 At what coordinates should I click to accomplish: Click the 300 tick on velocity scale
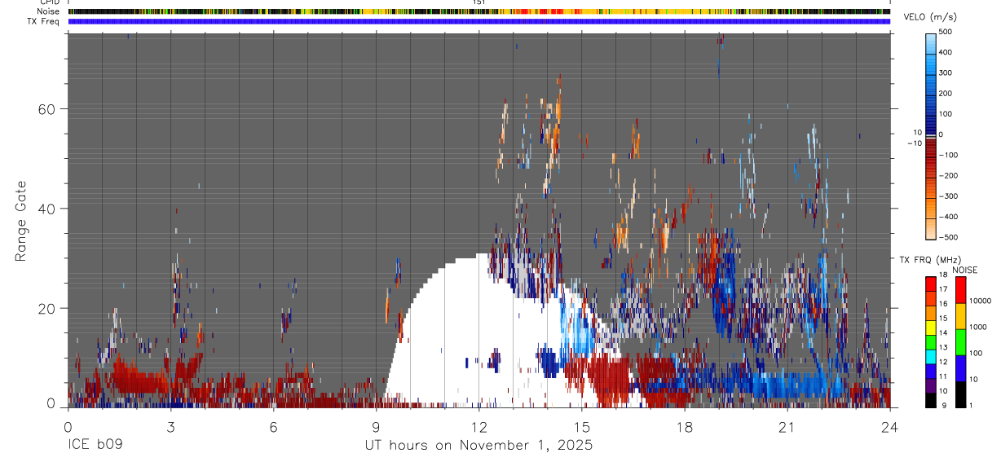[947, 73]
